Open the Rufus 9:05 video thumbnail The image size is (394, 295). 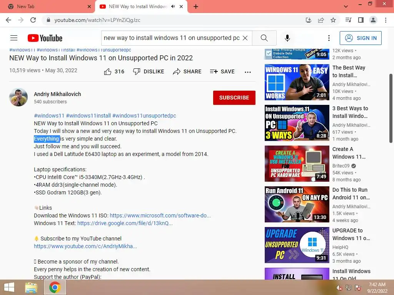pos(297,54)
